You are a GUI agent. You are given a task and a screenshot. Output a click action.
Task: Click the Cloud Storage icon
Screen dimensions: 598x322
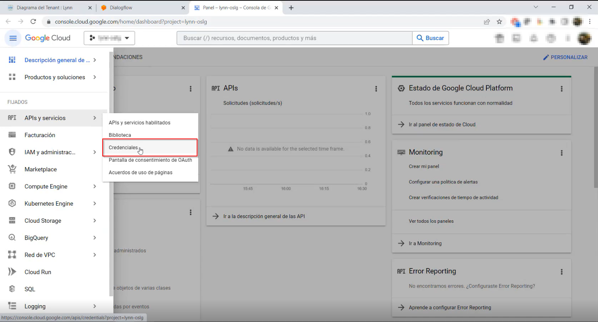coord(12,221)
